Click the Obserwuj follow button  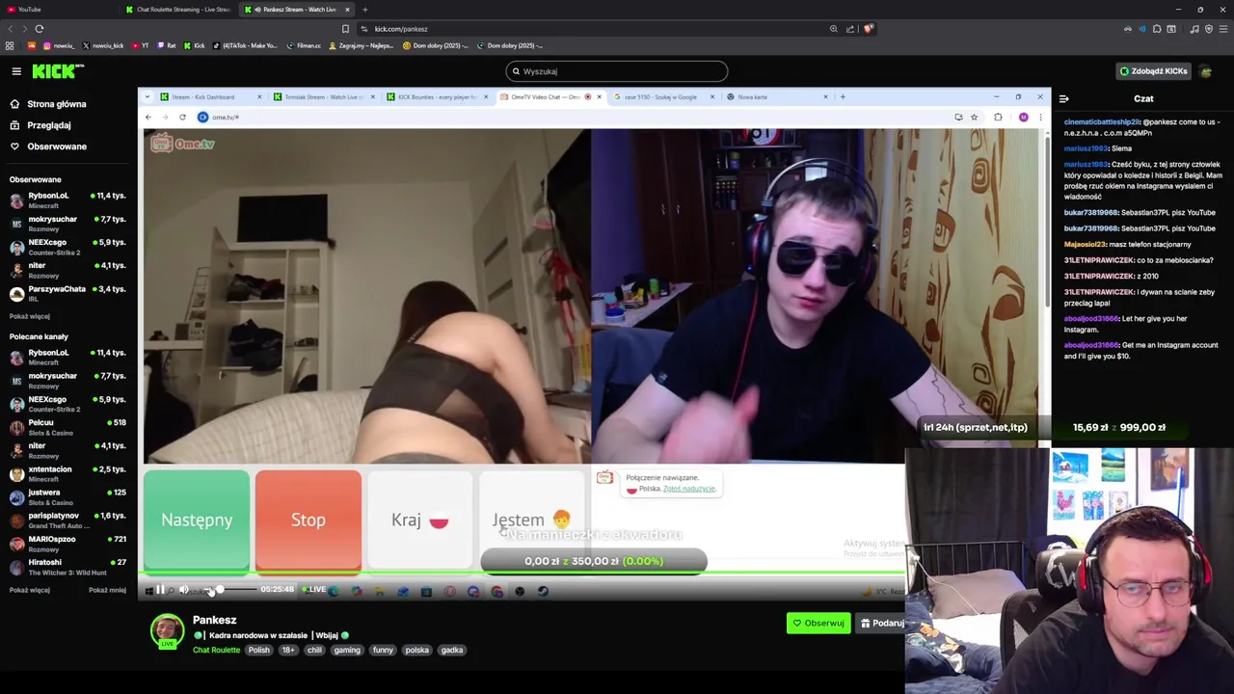(818, 623)
